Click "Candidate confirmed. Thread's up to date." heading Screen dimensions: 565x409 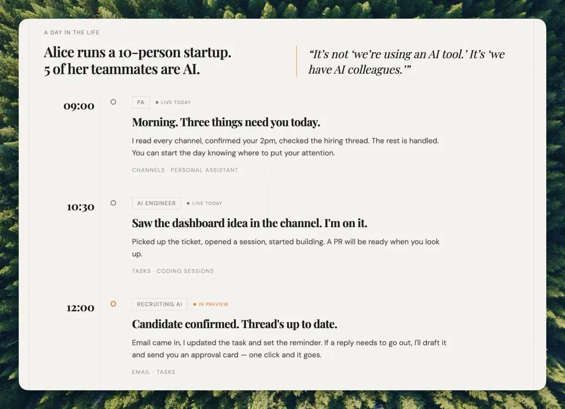[234, 324]
